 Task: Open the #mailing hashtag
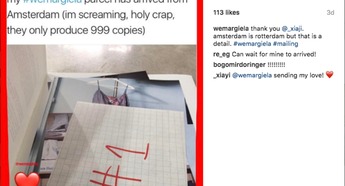click(285, 44)
